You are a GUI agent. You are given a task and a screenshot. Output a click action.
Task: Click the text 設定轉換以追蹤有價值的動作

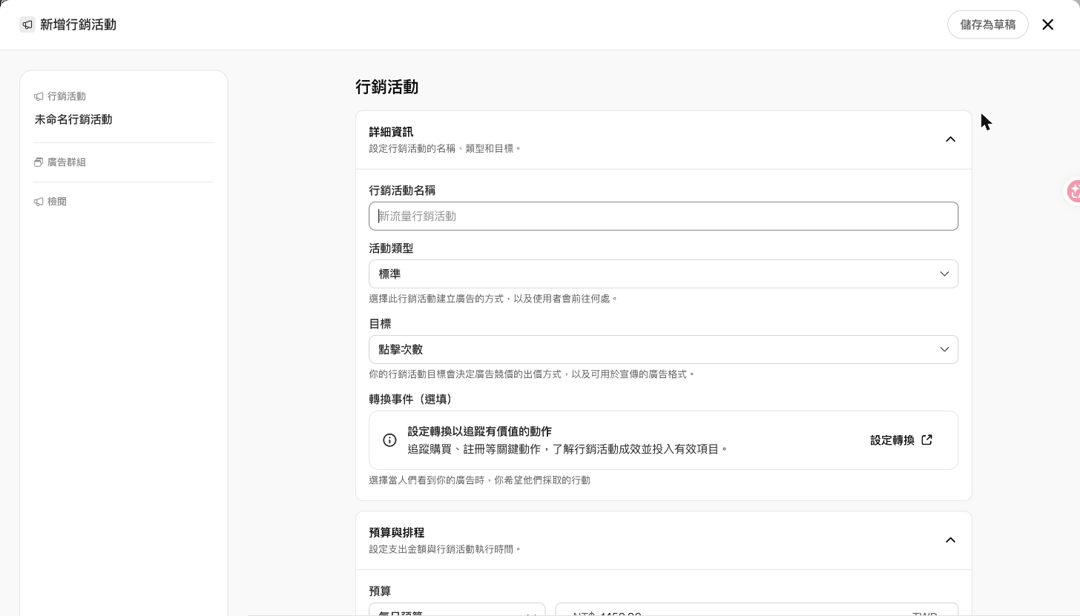click(479, 431)
